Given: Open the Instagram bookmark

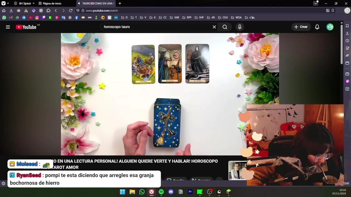Looking at the screenshot, I should (37, 18).
